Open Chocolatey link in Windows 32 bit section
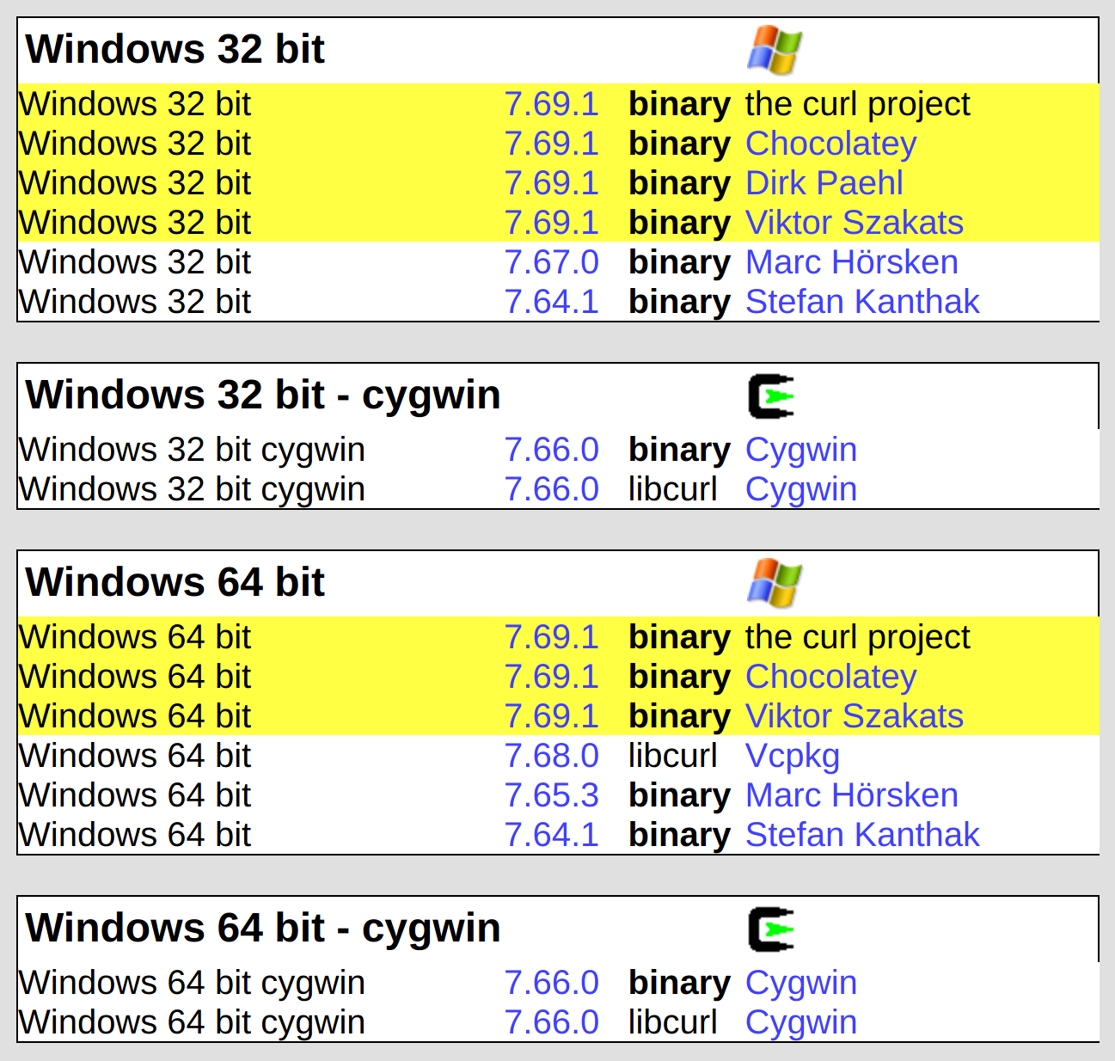 pos(830,144)
